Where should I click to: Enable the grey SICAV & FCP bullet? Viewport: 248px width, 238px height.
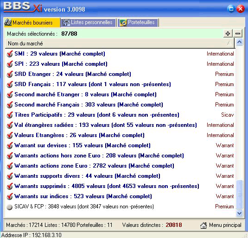tap(10, 207)
